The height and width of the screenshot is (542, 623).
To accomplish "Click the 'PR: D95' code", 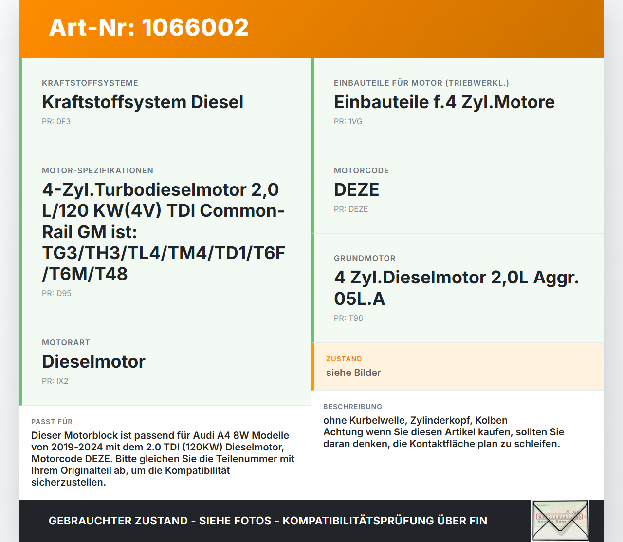I will coord(57,294).
